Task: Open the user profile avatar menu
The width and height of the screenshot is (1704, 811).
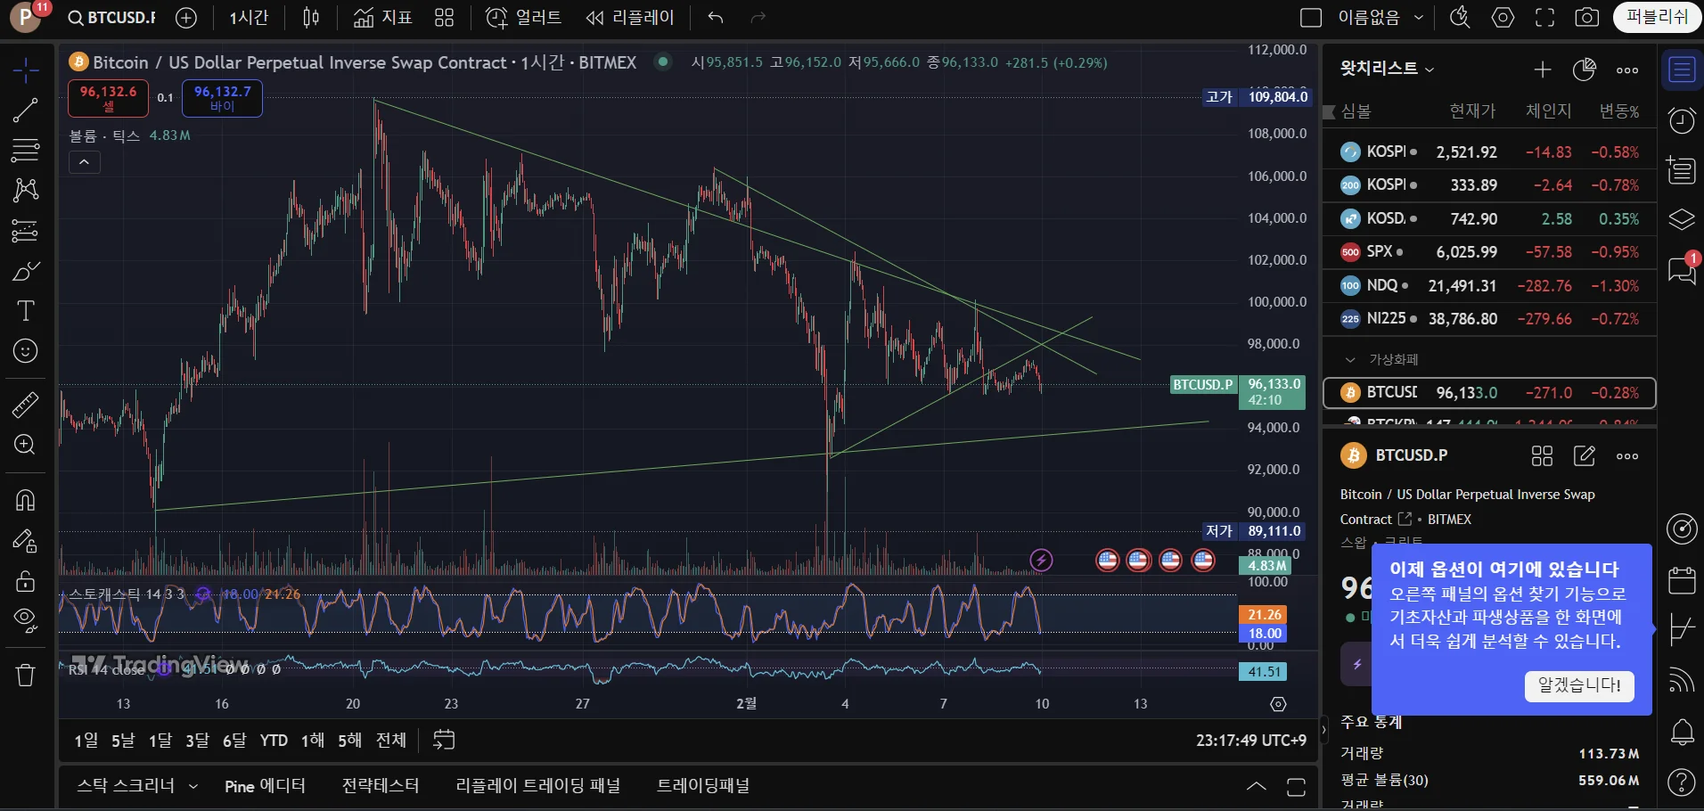Action: click(26, 17)
